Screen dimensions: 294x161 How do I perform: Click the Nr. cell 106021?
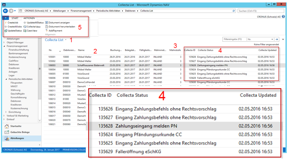point(52,124)
